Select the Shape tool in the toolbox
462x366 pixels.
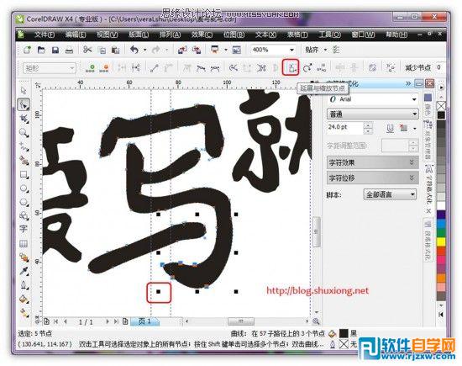coord(24,104)
